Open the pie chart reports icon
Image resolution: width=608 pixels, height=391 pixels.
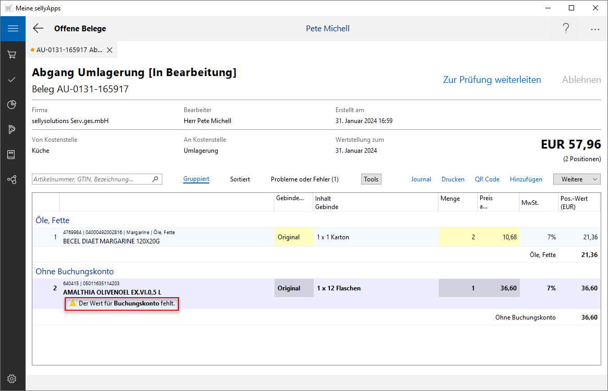tap(13, 105)
